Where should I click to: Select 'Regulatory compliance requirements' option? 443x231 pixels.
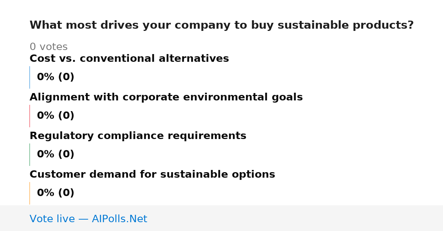(138, 136)
